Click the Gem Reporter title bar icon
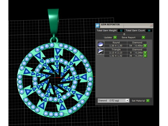The height and width of the screenshot is (126, 168). pos(98,25)
